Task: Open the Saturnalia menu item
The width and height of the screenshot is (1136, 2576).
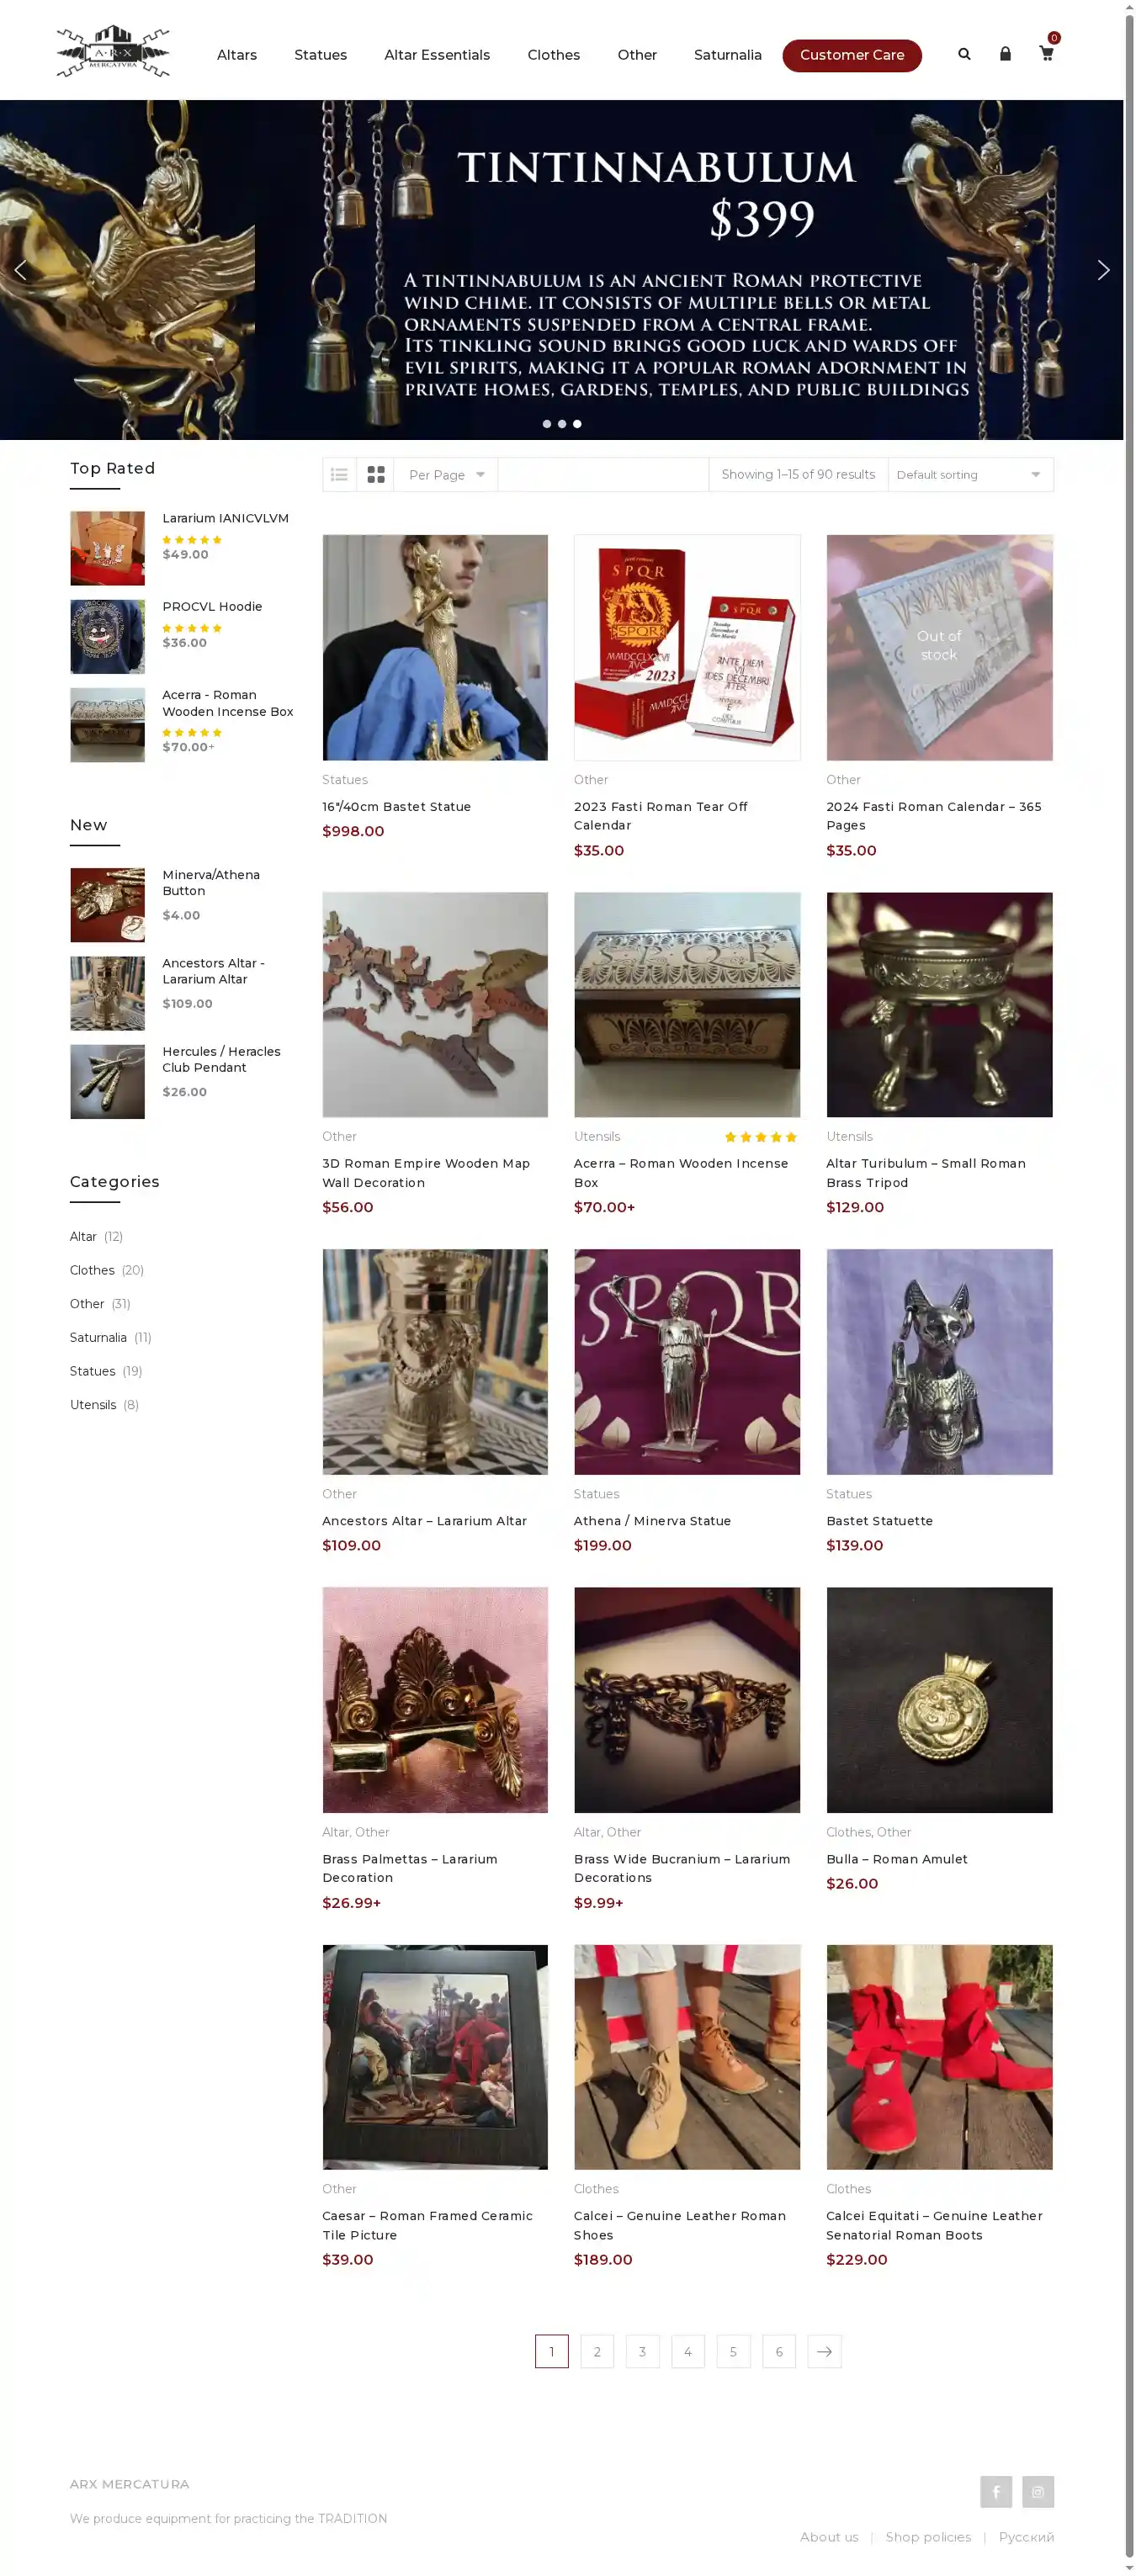Action: (728, 55)
